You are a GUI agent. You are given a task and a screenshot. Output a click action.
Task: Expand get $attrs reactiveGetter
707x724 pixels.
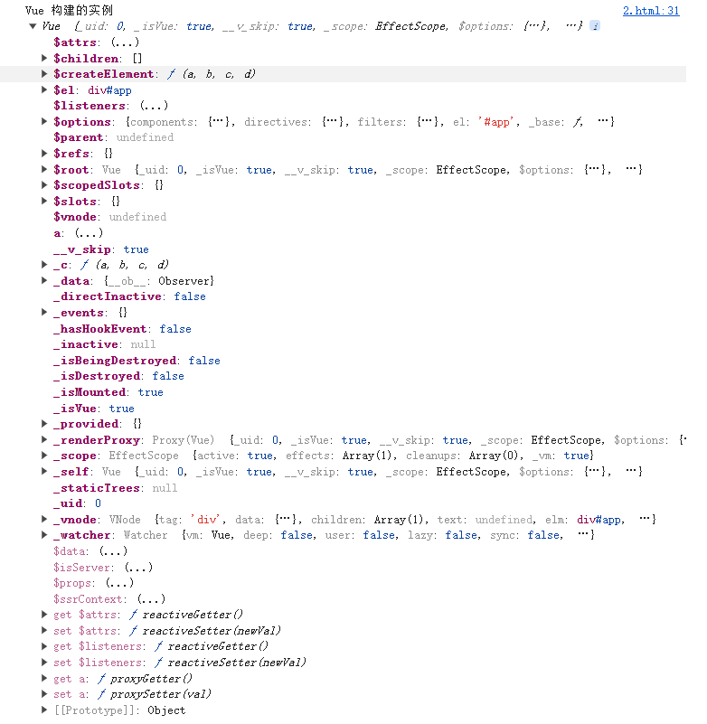[44, 614]
